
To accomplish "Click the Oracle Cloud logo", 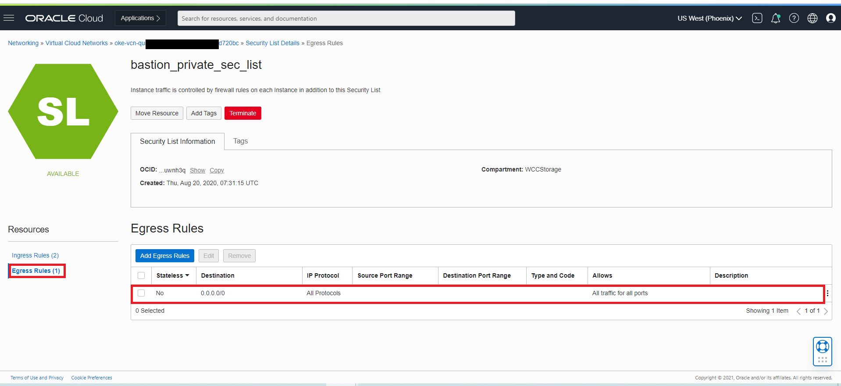I will coord(64,18).
